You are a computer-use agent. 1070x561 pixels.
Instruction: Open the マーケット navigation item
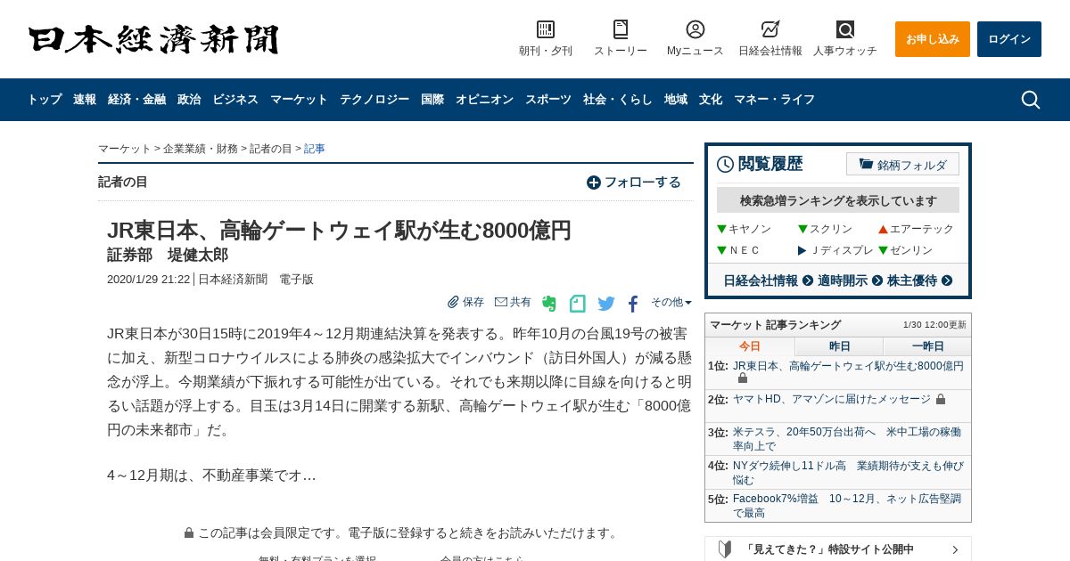[299, 100]
